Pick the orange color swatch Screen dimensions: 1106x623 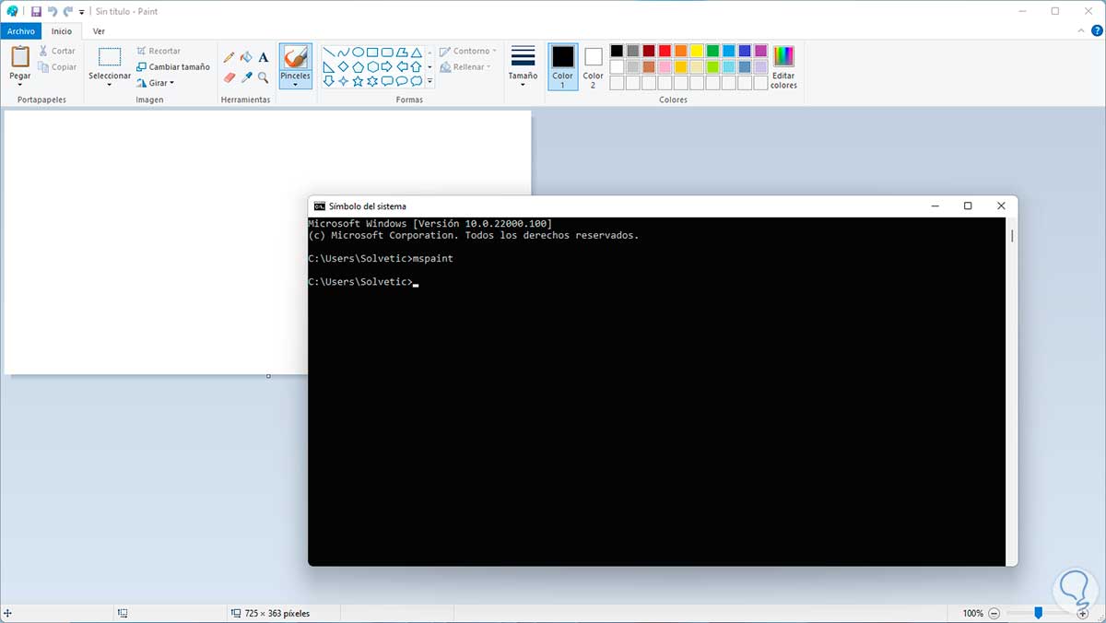(x=680, y=51)
